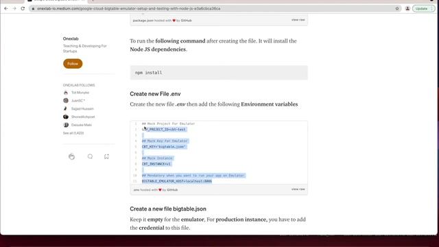
Task: Open the Onexlab author profile name
Action: point(71,38)
